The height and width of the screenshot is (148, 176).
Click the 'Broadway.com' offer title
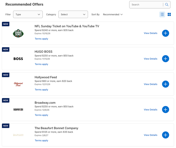[x=45, y=103]
